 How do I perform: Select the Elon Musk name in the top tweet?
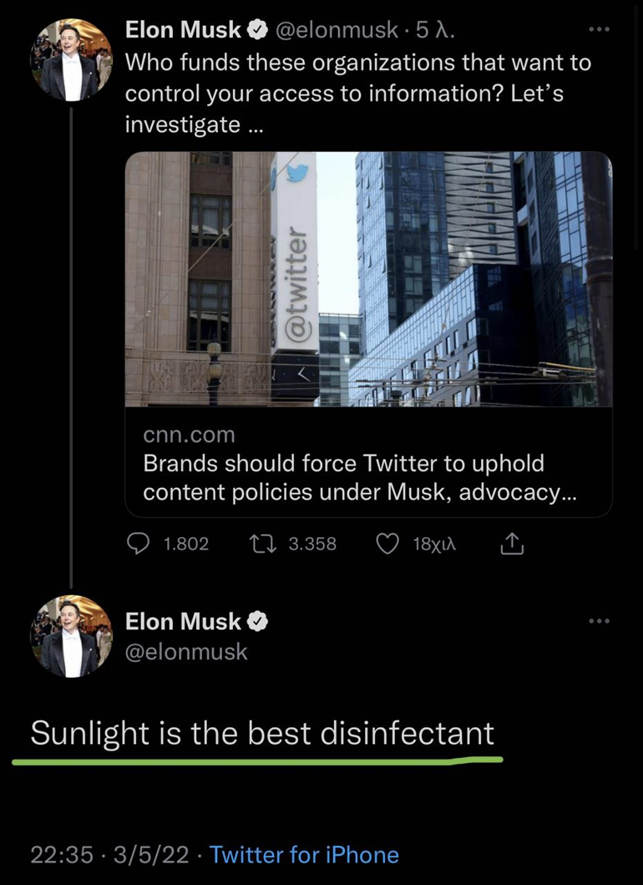(x=183, y=30)
